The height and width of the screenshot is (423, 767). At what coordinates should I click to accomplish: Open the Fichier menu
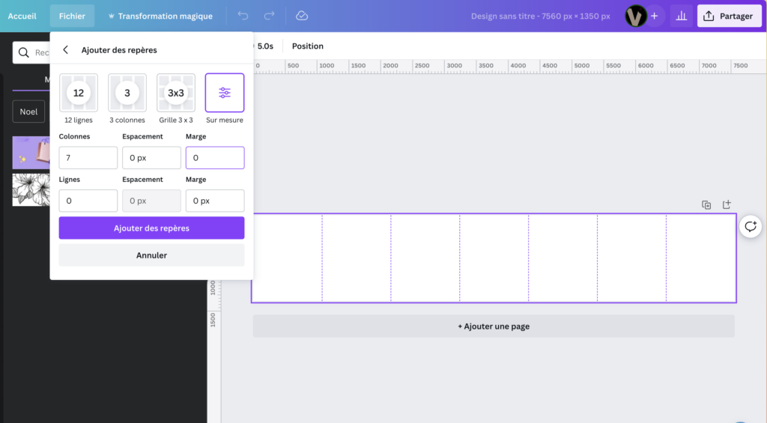(x=72, y=16)
